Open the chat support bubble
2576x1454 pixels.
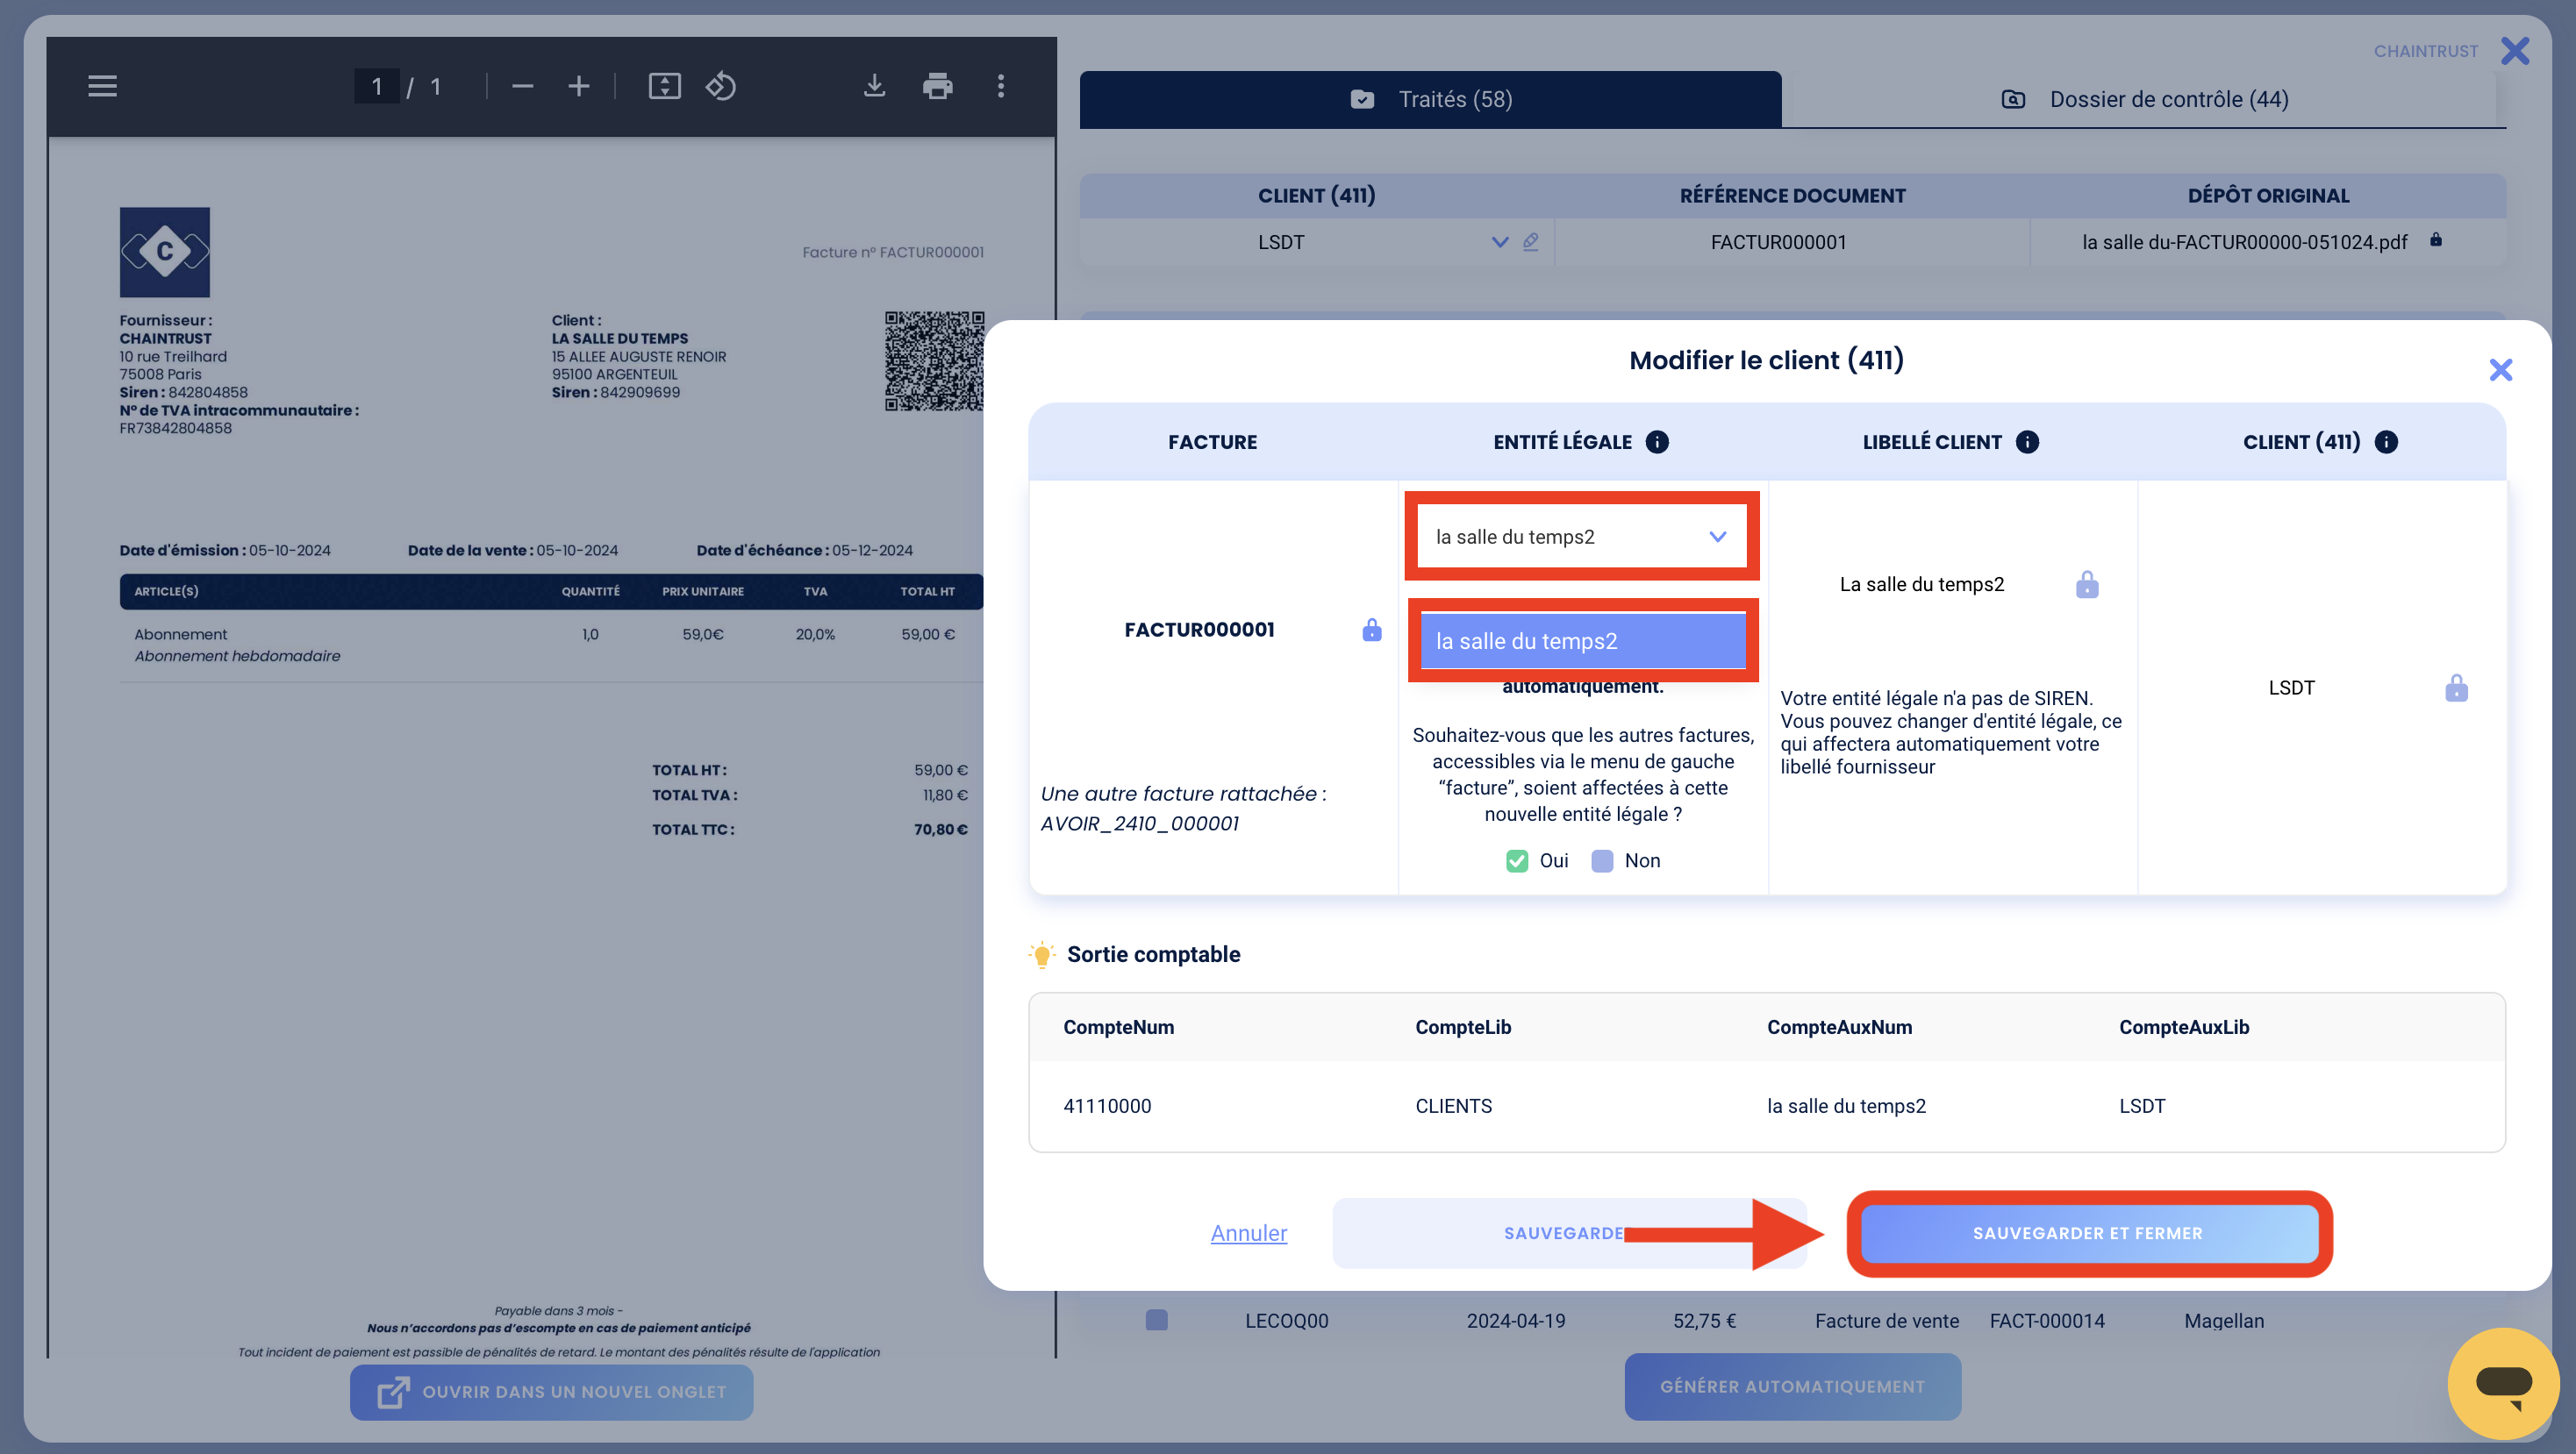tap(2502, 1383)
